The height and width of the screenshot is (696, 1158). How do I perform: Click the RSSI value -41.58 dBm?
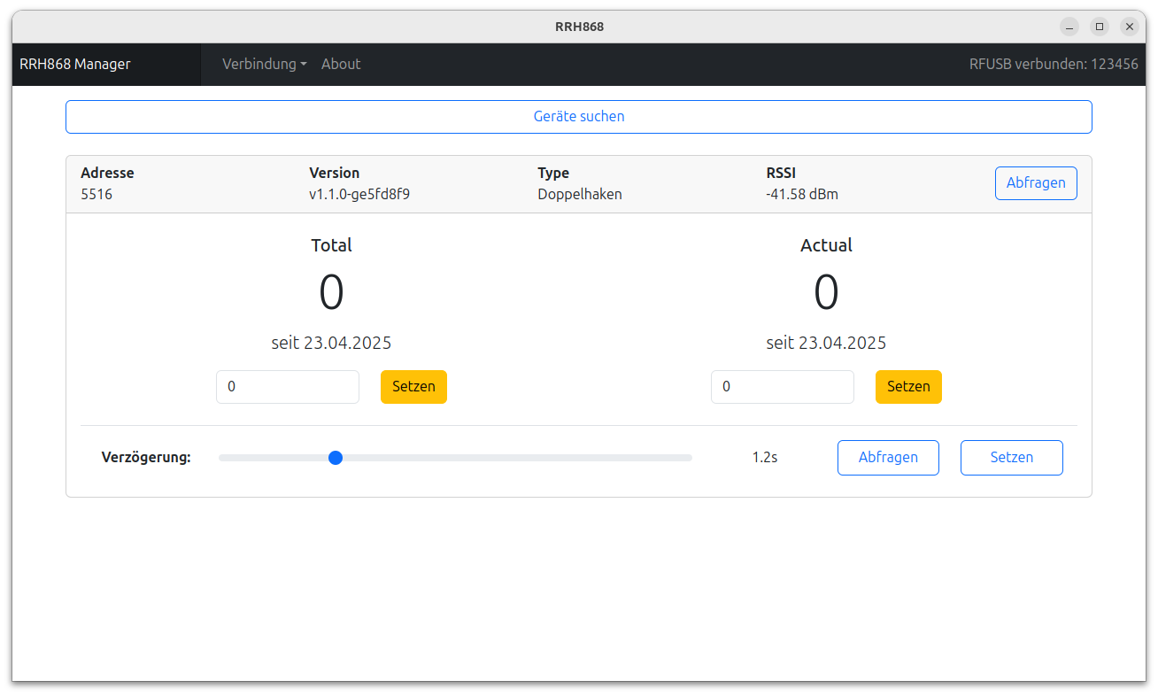pyautogui.click(x=802, y=194)
